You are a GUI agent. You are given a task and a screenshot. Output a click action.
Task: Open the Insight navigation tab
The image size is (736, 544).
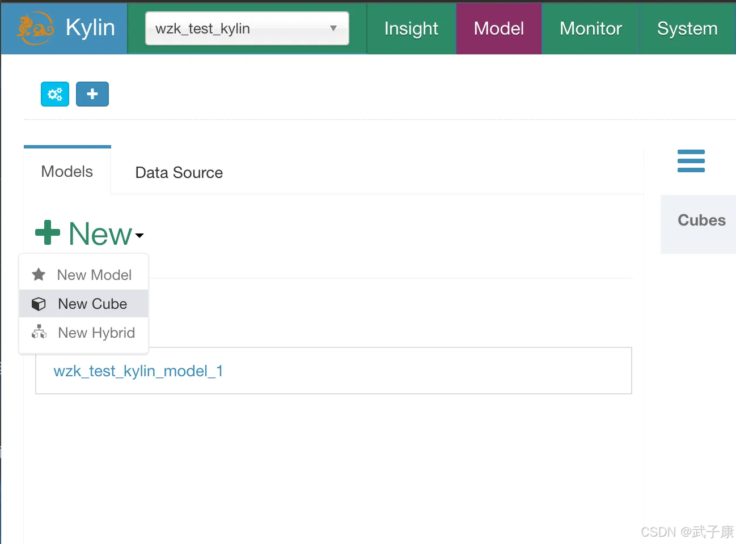coord(411,28)
